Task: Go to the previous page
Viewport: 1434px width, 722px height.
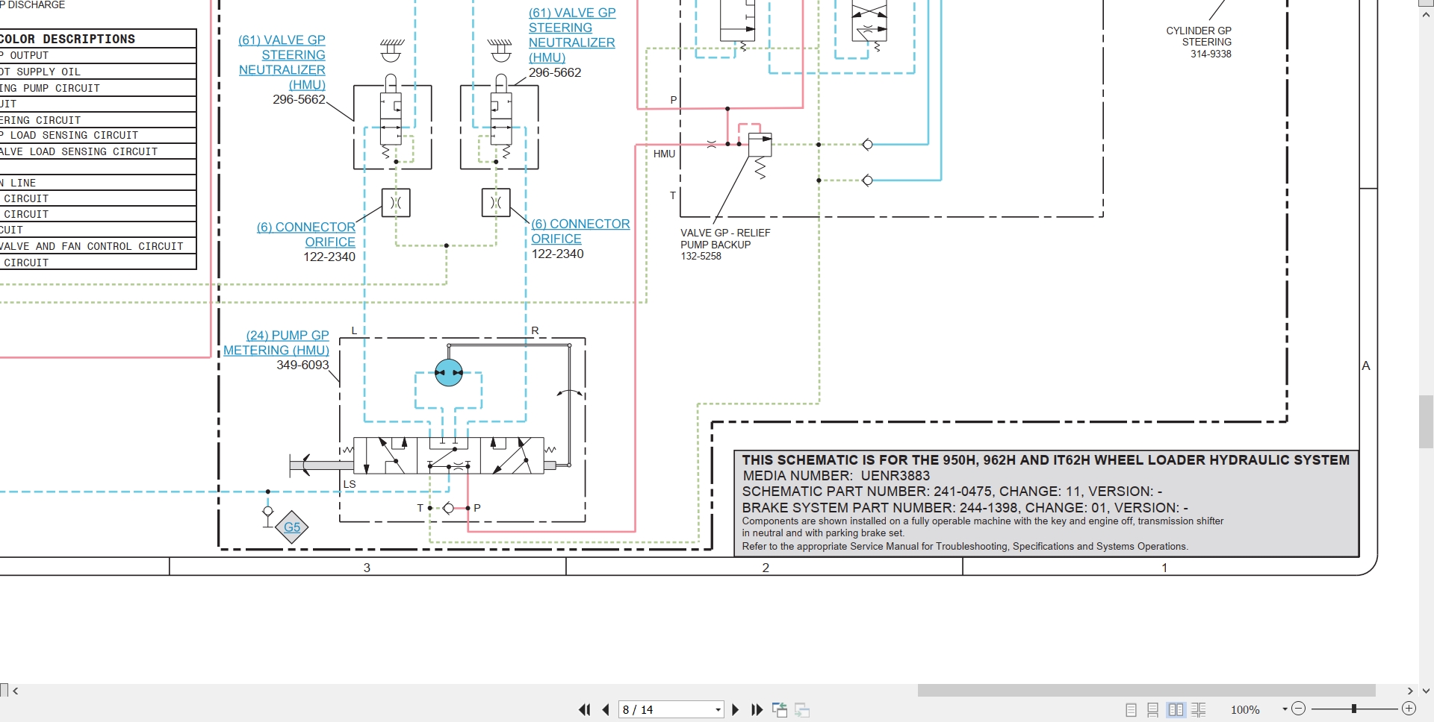Action: 606,710
